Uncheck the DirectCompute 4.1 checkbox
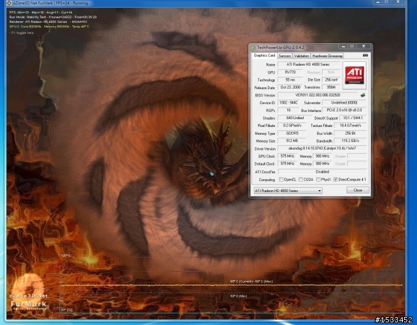The image size is (417, 325). click(x=336, y=180)
